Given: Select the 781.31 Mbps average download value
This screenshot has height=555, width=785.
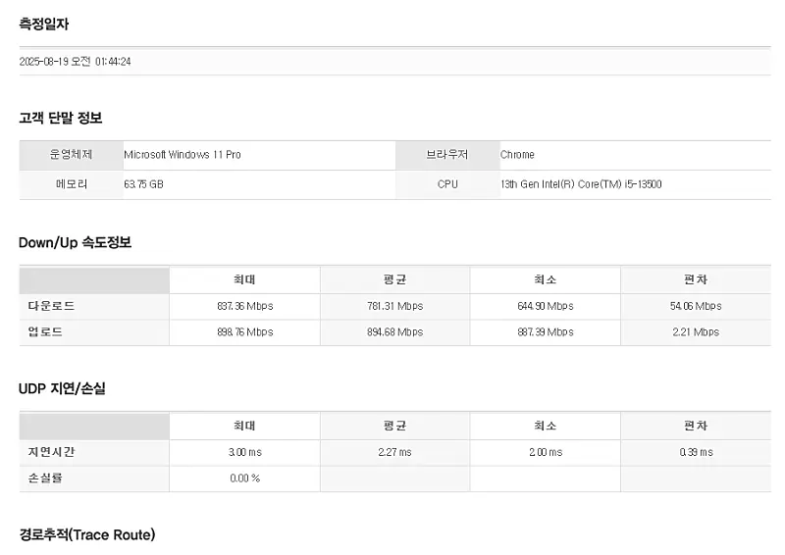Looking at the screenshot, I should (394, 306).
